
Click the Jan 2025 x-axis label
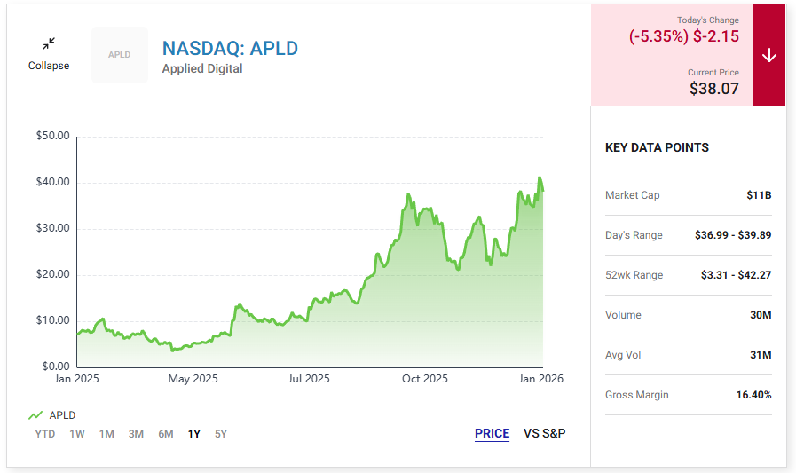coord(76,379)
